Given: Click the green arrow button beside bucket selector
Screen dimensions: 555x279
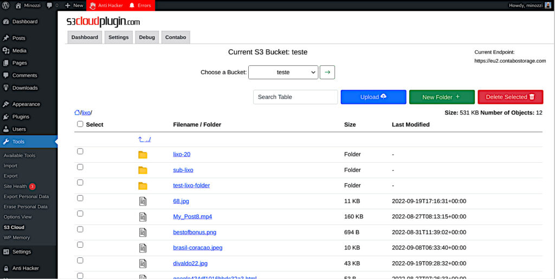Looking at the screenshot, I should coord(327,72).
